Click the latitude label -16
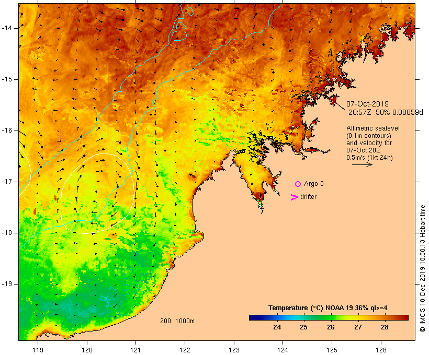The height and width of the screenshot is (355, 429). click(7, 131)
